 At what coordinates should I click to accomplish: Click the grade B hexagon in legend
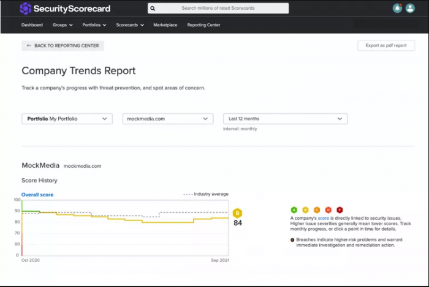[x=305, y=210]
